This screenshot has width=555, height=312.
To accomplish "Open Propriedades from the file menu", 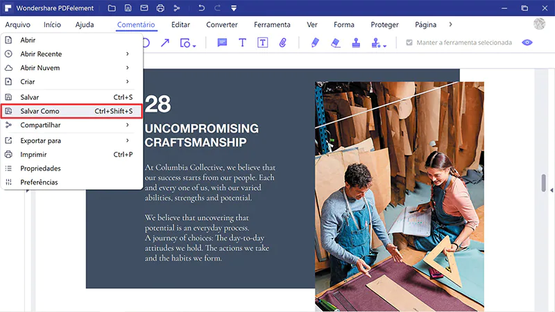I will [71, 168].
